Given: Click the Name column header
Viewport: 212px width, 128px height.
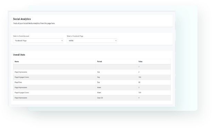Looking at the screenshot, I should pyautogui.click(x=17, y=62).
